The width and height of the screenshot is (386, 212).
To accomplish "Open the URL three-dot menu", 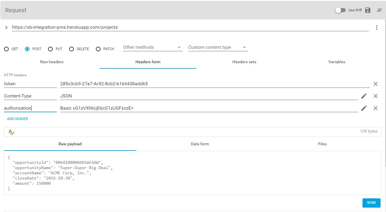I will coord(377,28).
